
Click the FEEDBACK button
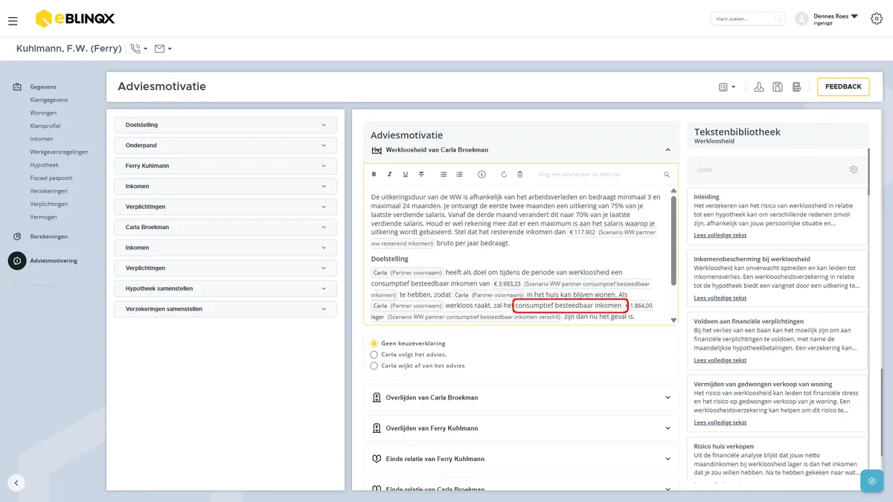[x=843, y=87]
